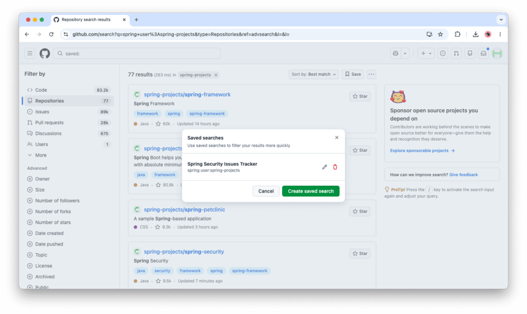Viewport: 527px width, 314px height.
Task: Close the Repository search results tab
Action: click(x=124, y=20)
